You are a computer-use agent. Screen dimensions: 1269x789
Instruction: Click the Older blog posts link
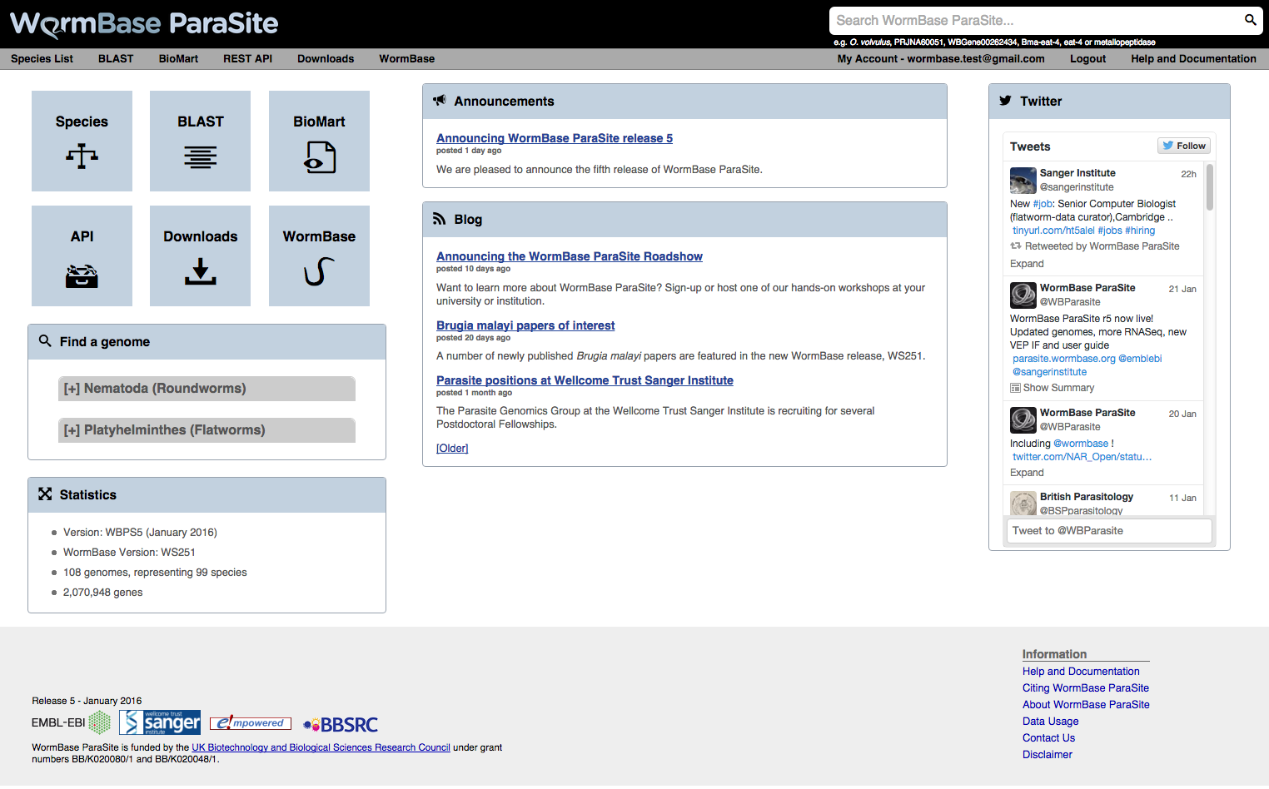[452, 449]
